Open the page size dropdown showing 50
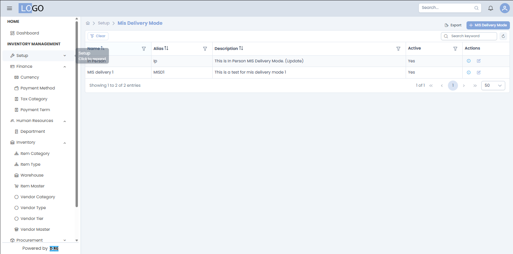This screenshot has width=513, height=254. click(493, 86)
